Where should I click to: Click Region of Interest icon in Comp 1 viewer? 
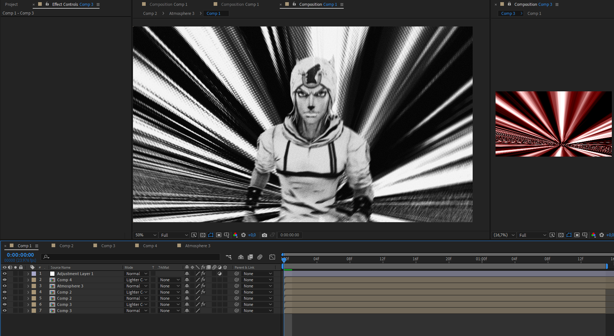pos(219,235)
